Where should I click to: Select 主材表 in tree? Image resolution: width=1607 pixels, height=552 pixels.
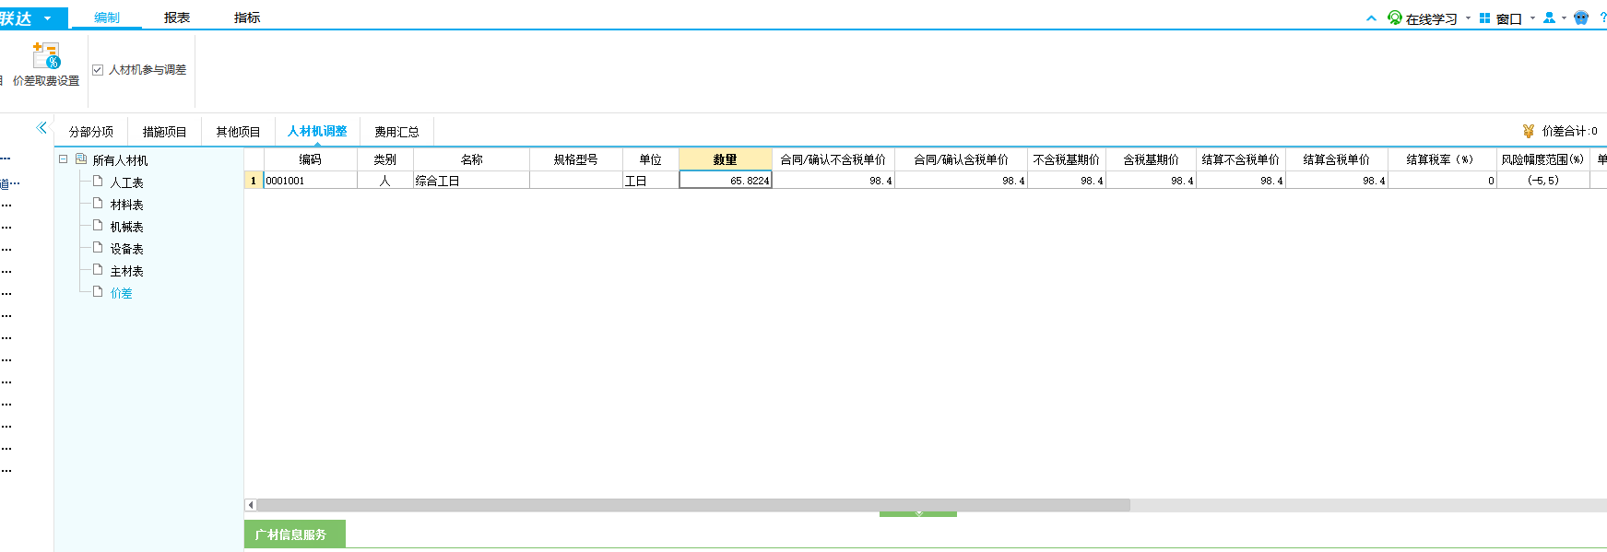[x=127, y=271]
